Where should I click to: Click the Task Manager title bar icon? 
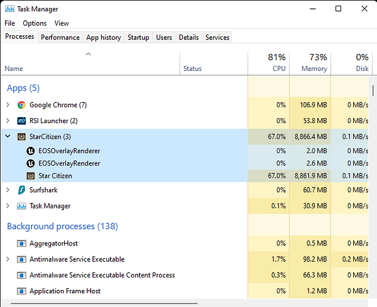9,9
